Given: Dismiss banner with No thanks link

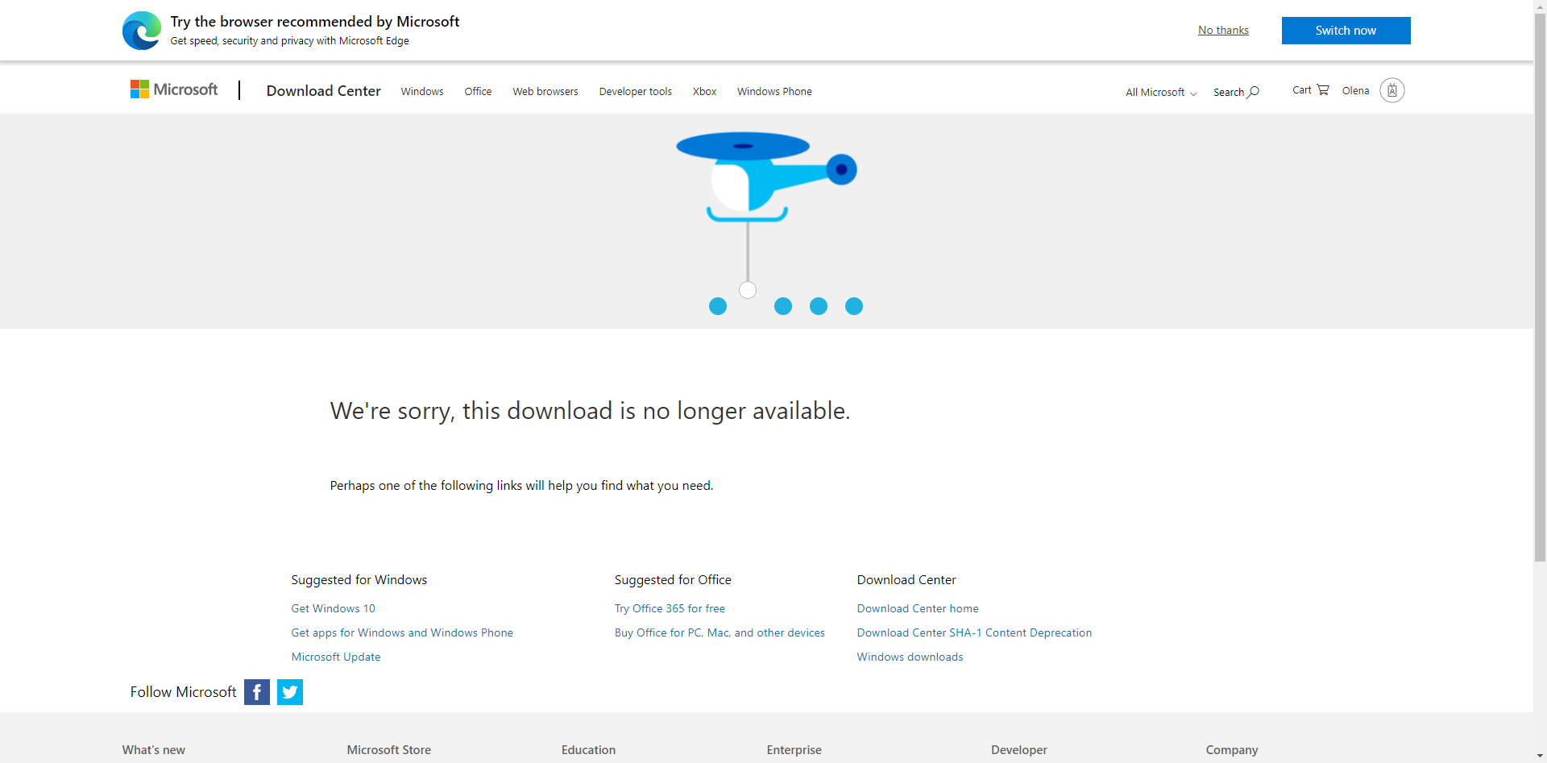Looking at the screenshot, I should click(1223, 31).
